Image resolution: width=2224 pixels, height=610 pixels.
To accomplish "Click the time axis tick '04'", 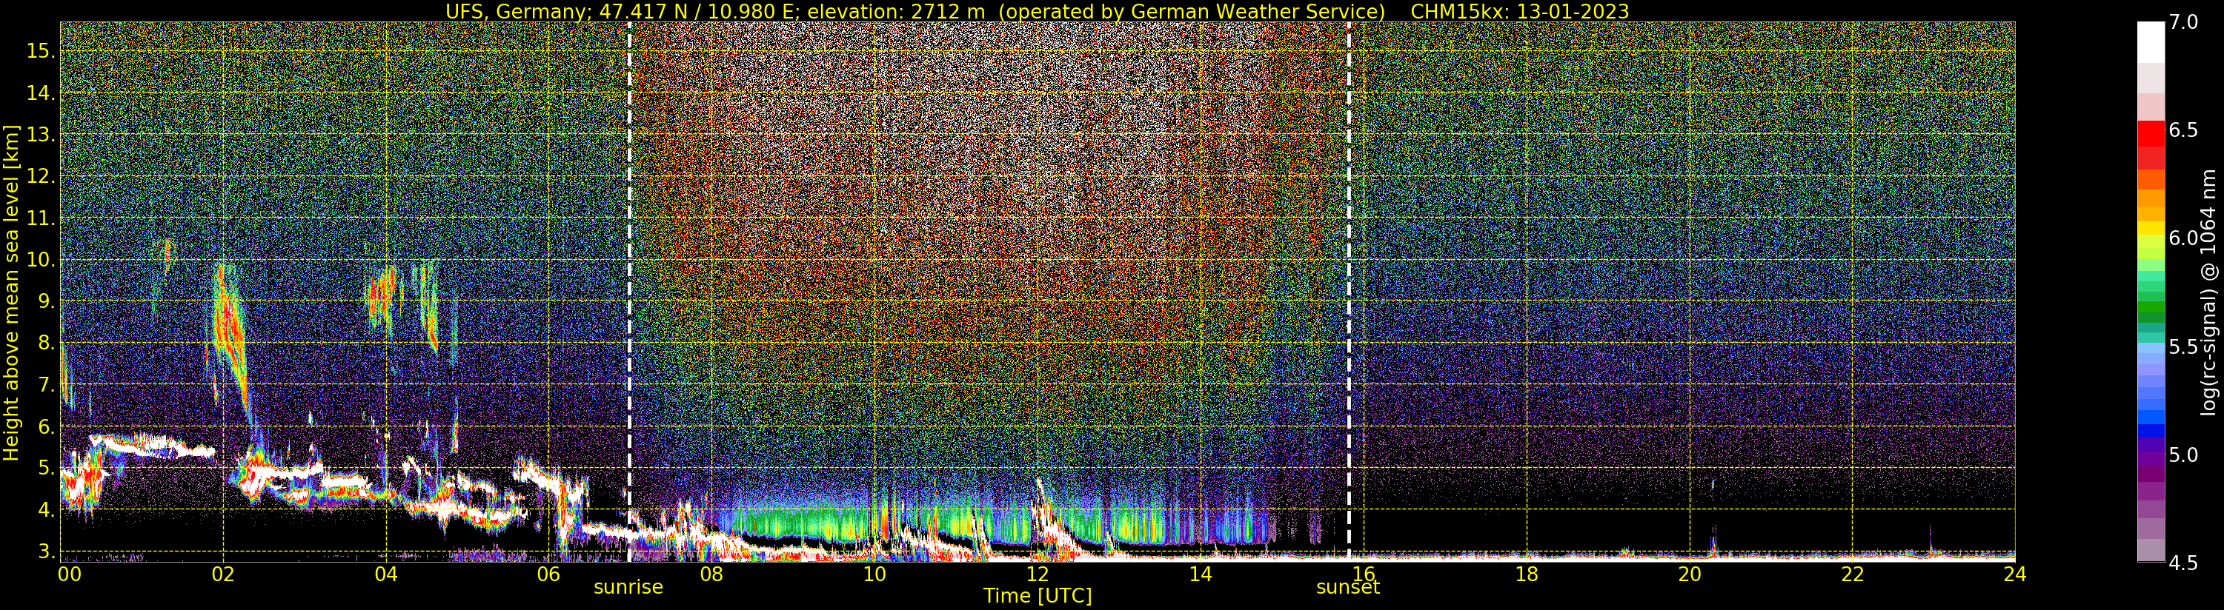I will (x=386, y=574).
